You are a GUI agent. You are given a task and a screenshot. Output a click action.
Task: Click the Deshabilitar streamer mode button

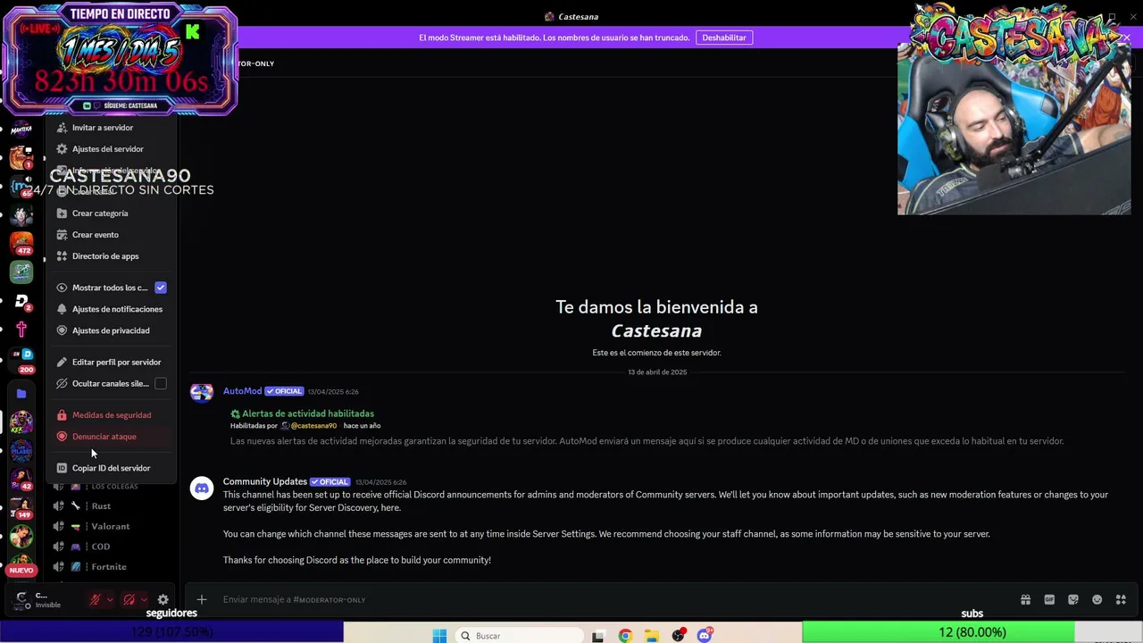724,38
